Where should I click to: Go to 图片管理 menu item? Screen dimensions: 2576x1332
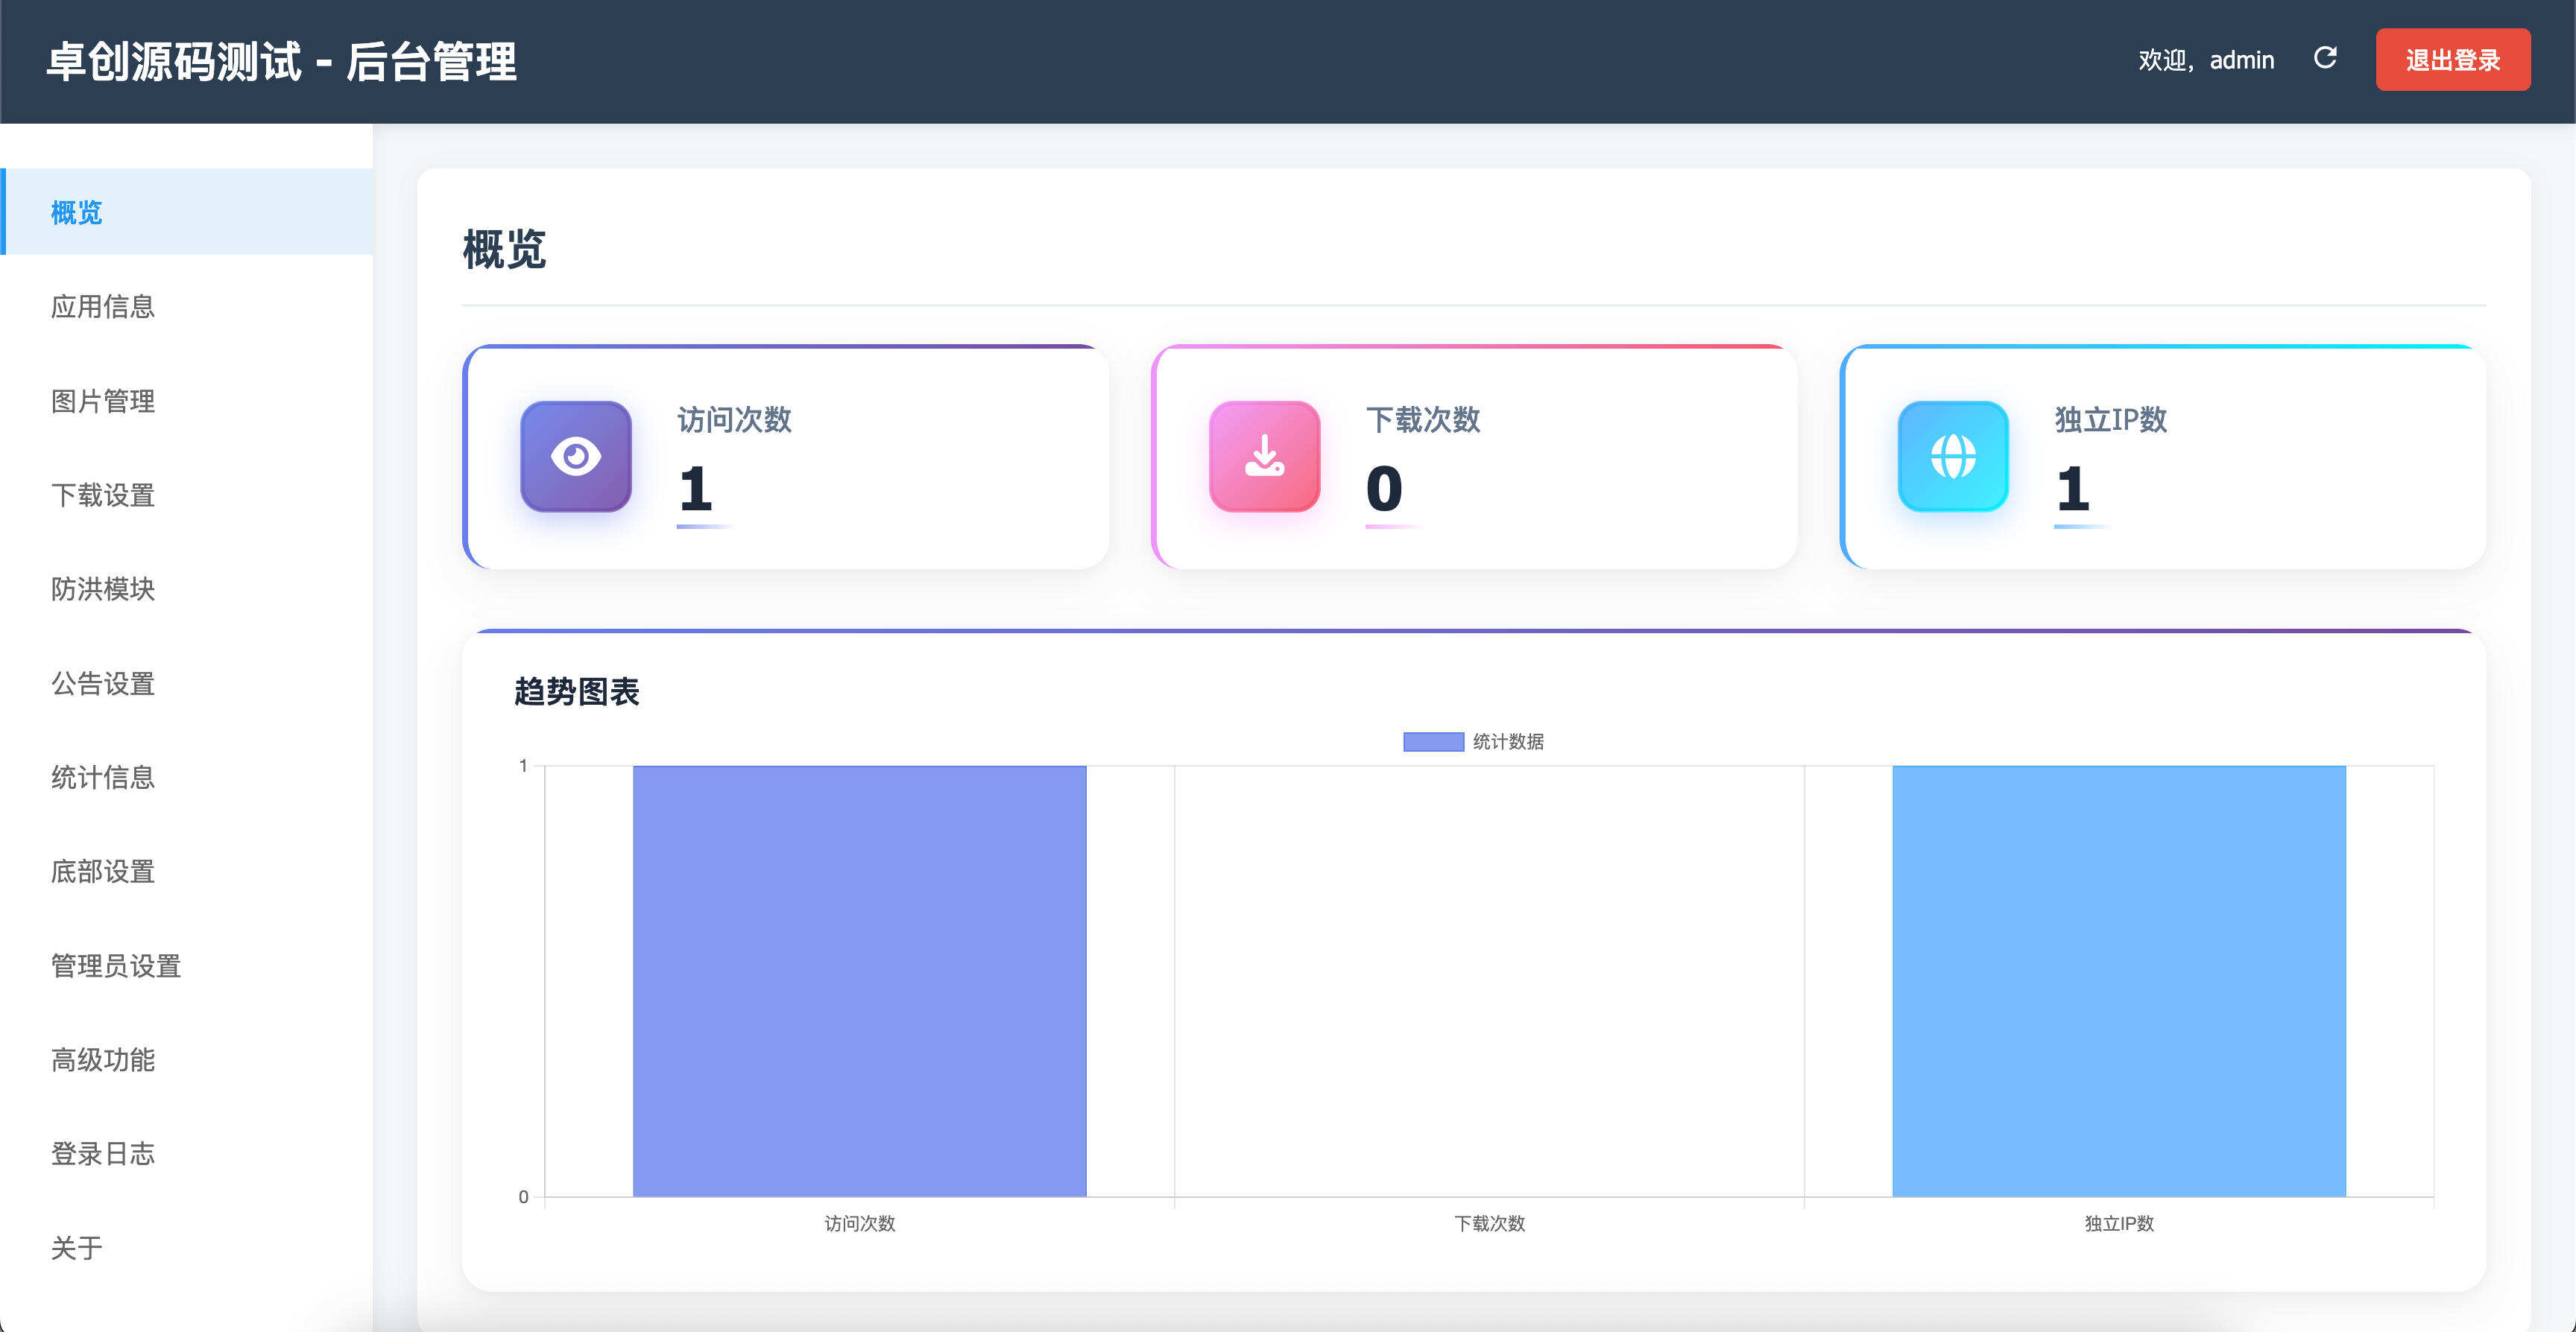103,401
